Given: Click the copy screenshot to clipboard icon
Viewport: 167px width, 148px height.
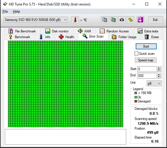Looking at the screenshot, I should point(113,20).
